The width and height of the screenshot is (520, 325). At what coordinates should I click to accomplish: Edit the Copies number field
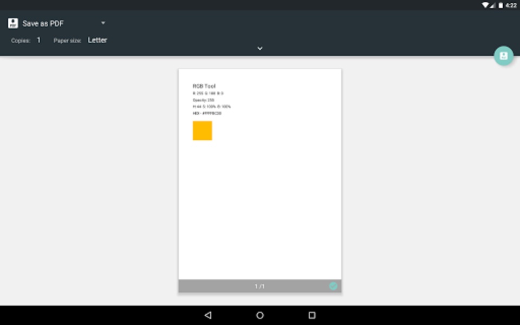[39, 40]
